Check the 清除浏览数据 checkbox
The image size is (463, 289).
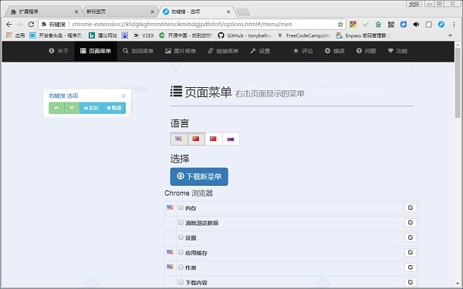(x=181, y=223)
